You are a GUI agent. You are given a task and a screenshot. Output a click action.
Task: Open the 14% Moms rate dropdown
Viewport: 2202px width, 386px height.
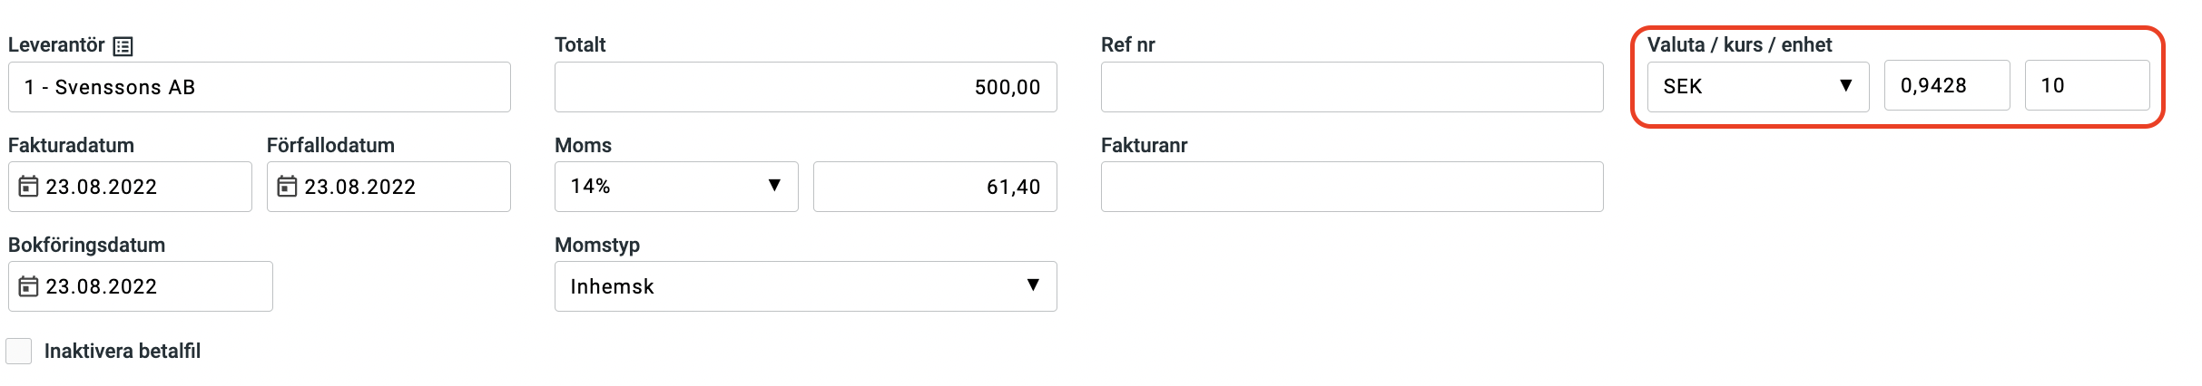[x=676, y=187]
